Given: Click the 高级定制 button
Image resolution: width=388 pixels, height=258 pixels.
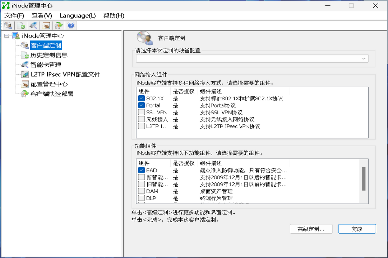Looking at the screenshot, I should point(311,229).
